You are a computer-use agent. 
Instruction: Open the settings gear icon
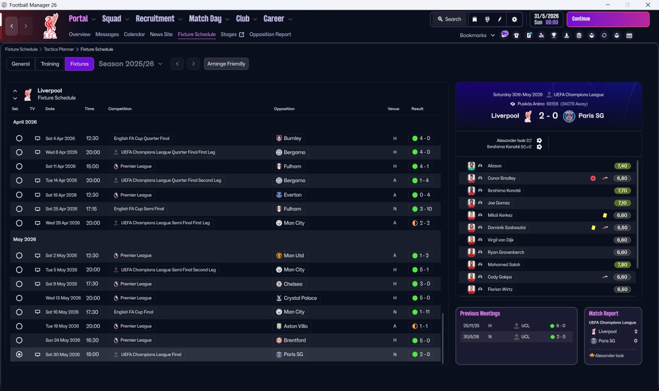coord(514,19)
